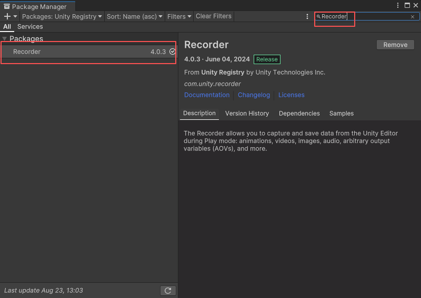
Task: Select the Description tab
Action: 199,113
